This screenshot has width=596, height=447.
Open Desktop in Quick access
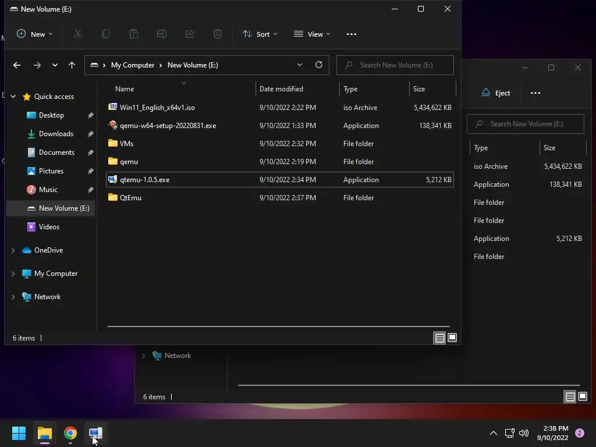[x=51, y=115]
